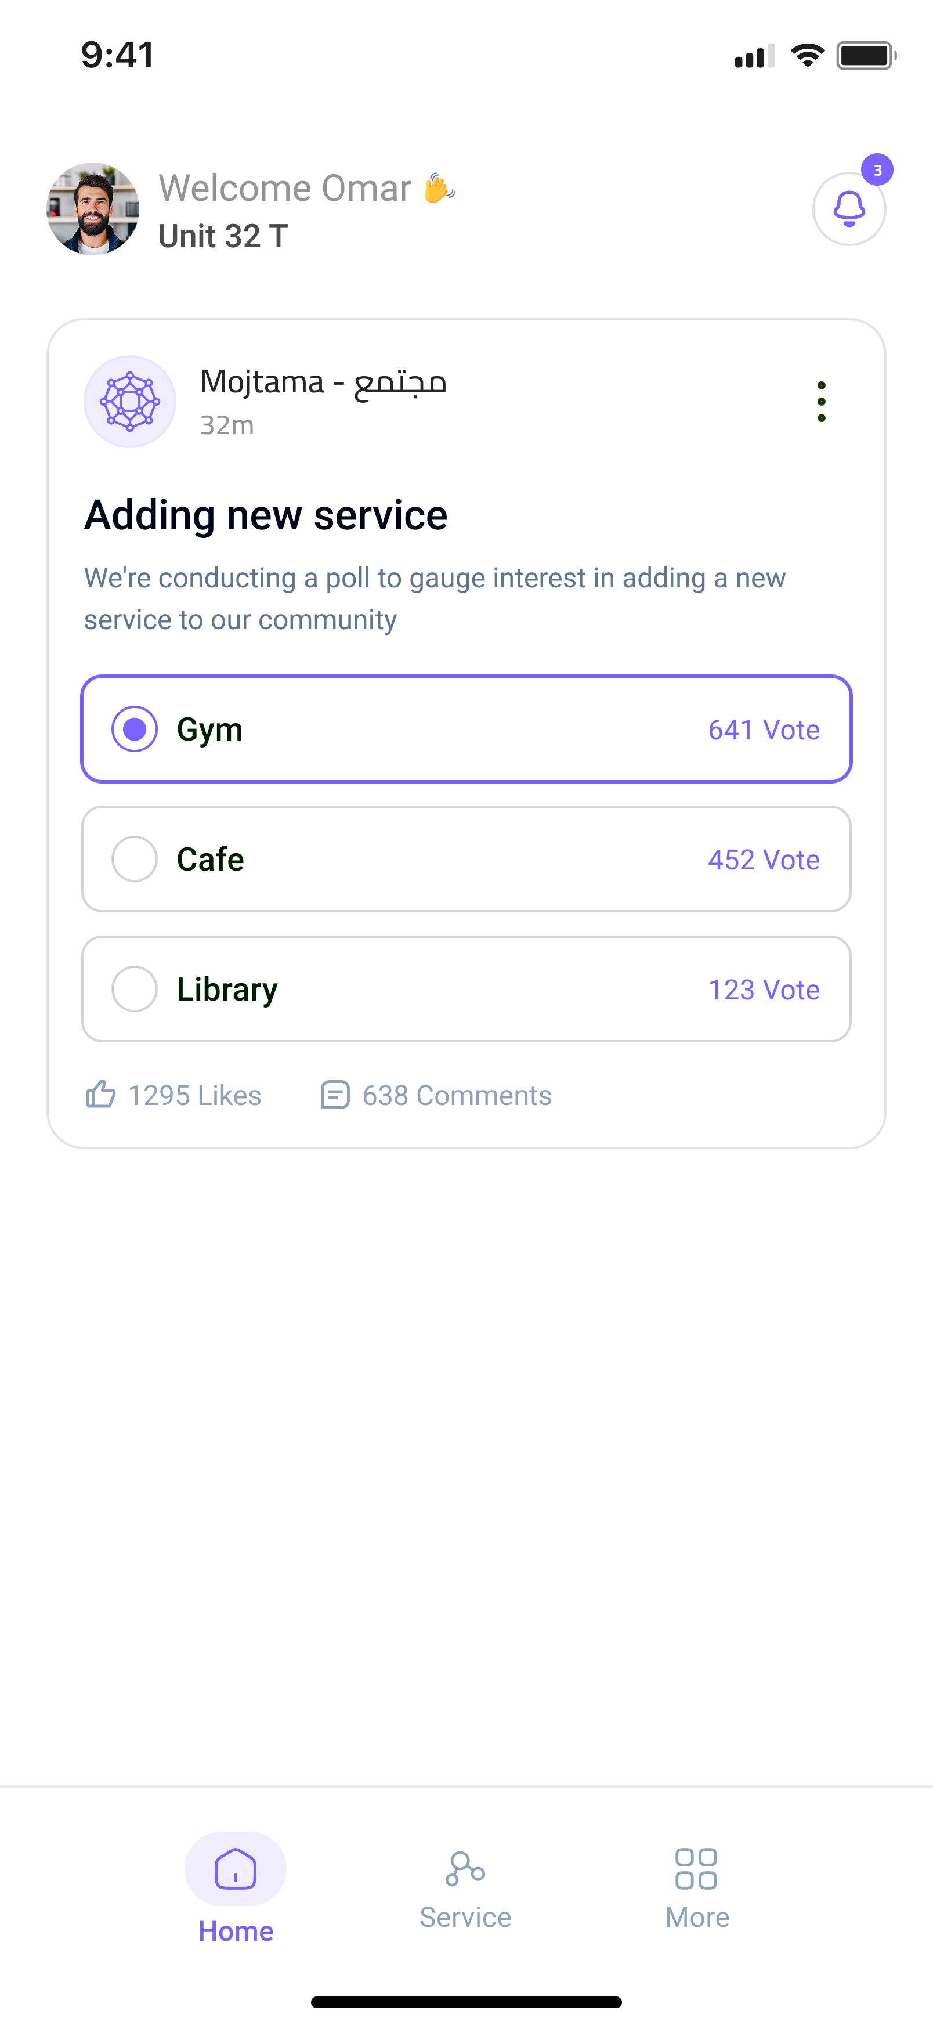
Task: Tap the Mojtama - مجتمع post author name
Action: click(x=324, y=383)
